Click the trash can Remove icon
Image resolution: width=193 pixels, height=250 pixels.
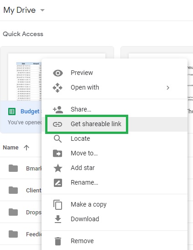point(58,241)
